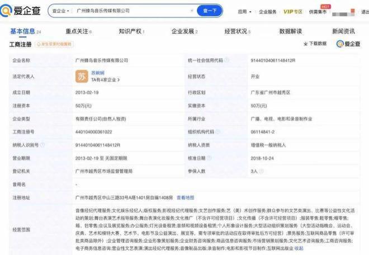Click the info icon next to 3人
The width and height of the screenshot is (369, 255).
click(x=261, y=171)
